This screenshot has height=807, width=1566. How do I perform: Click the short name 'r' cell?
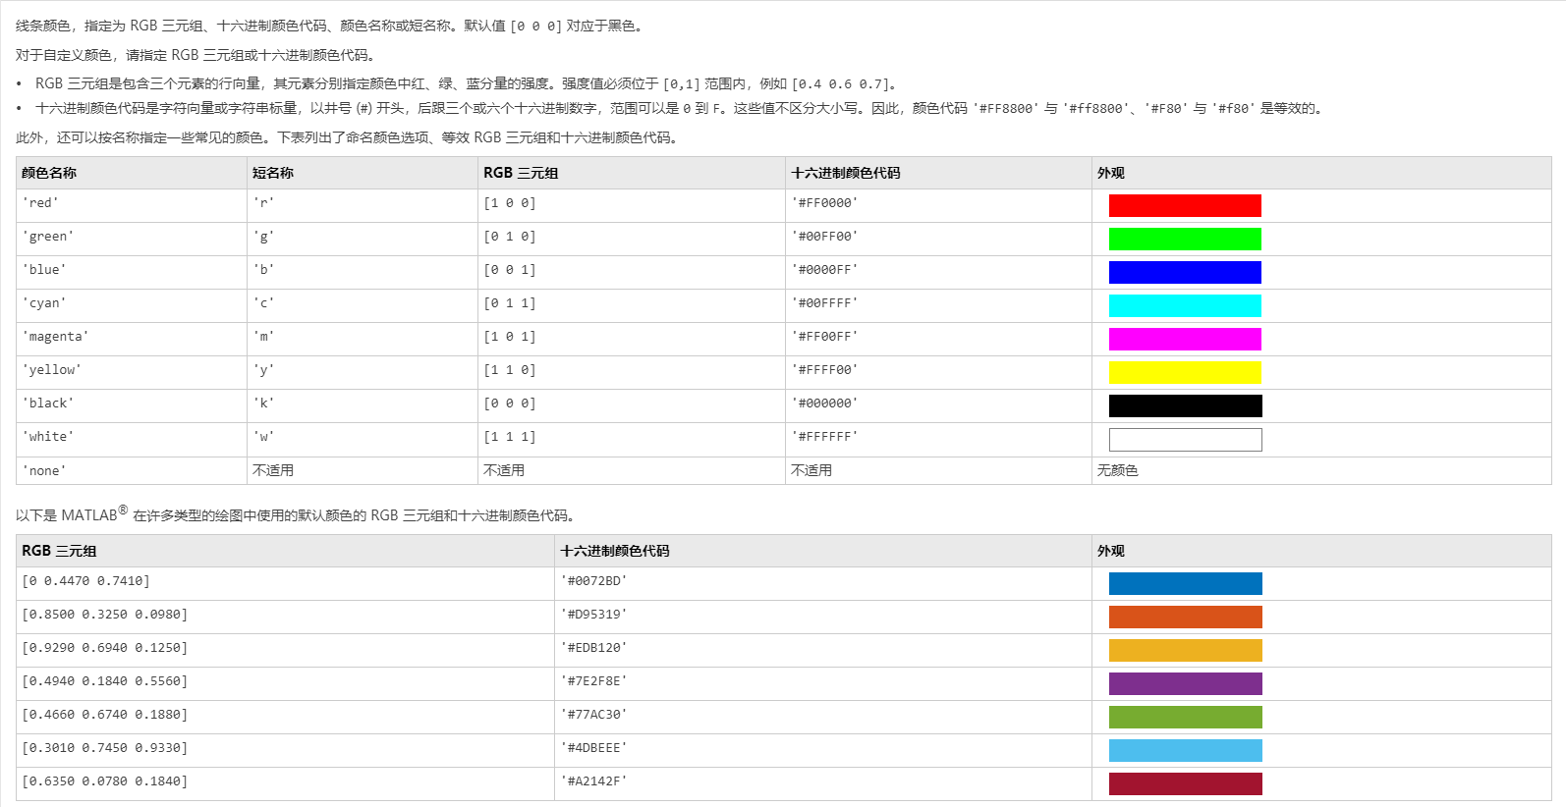[x=362, y=206]
